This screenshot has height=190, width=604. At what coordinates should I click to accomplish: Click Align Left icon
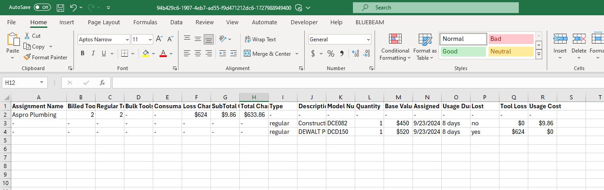coord(187,53)
